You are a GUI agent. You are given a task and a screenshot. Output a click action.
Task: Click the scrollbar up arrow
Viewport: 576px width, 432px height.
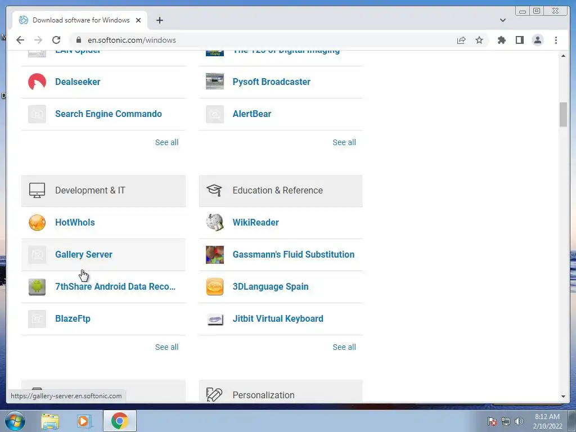(563, 56)
